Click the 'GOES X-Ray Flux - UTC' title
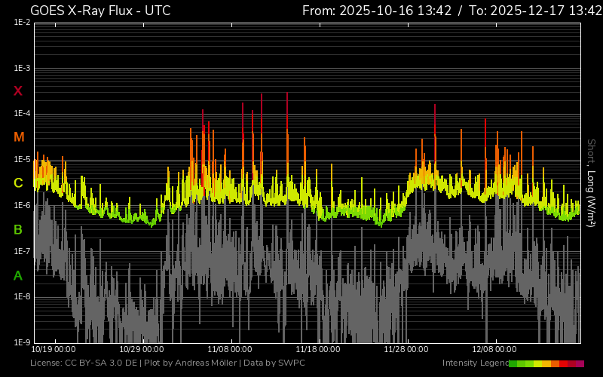Image resolution: width=603 pixels, height=377 pixels. click(x=100, y=11)
